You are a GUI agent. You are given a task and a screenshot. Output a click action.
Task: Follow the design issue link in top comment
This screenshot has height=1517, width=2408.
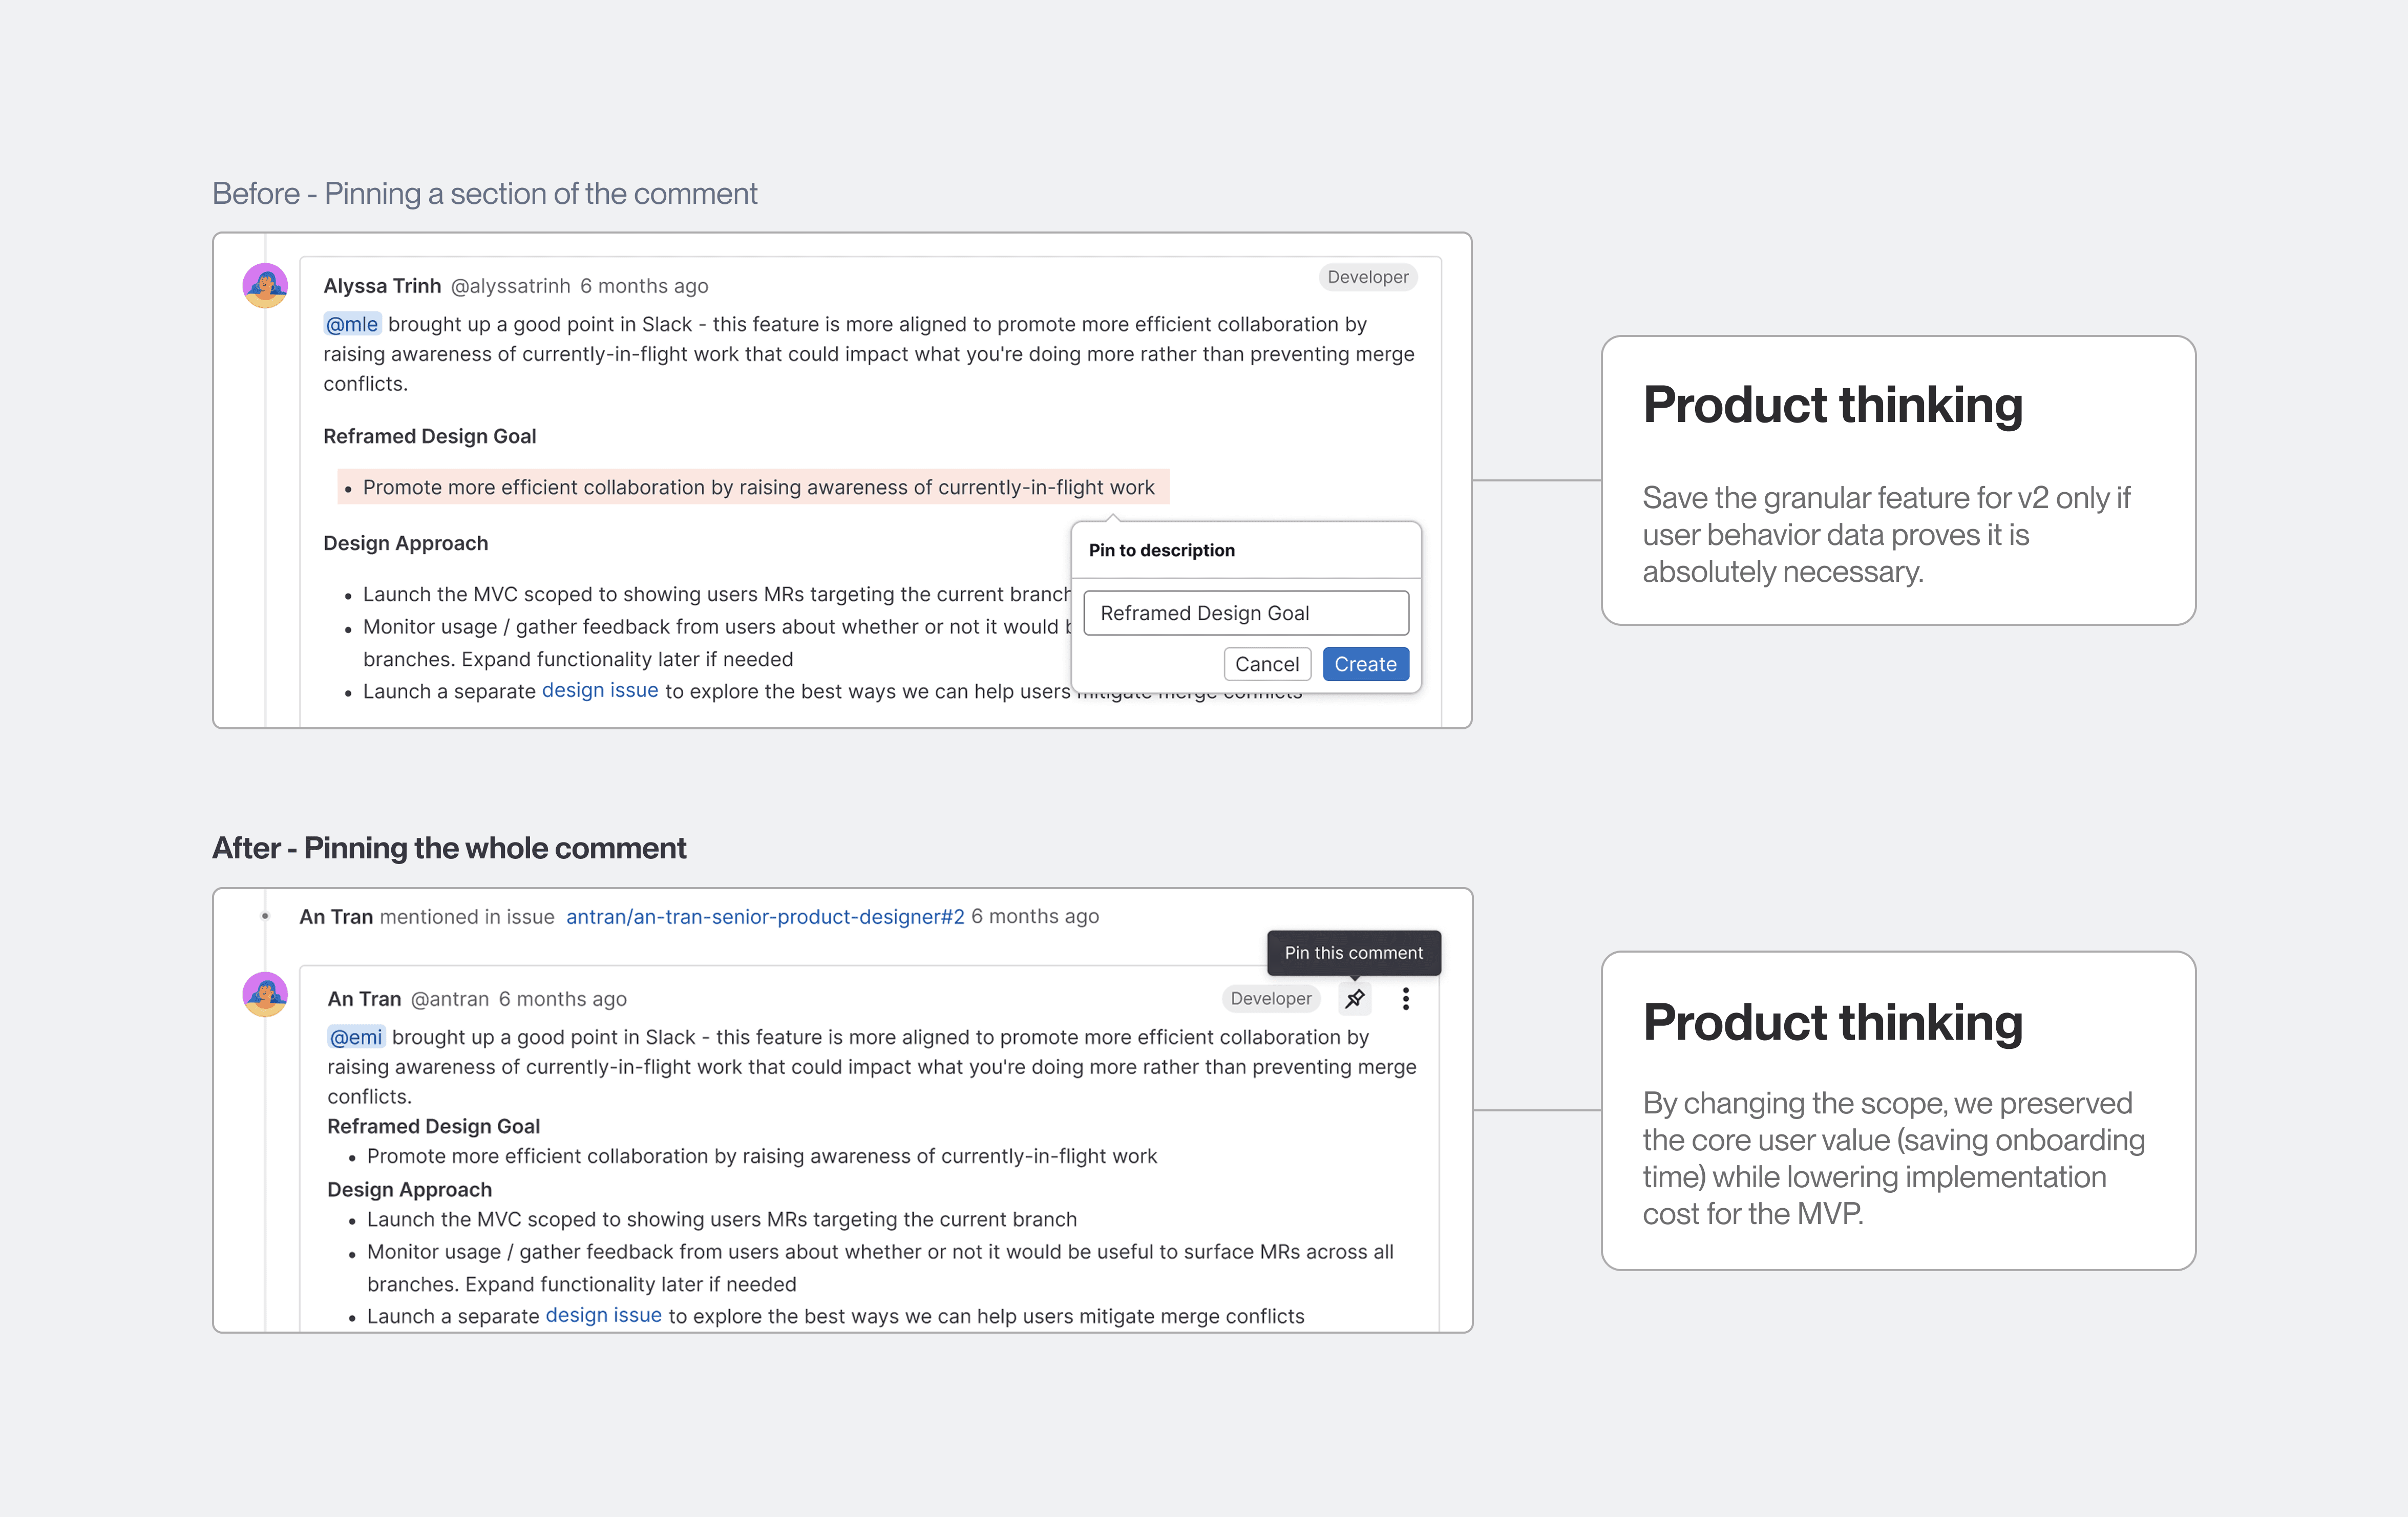click(600, 690)
